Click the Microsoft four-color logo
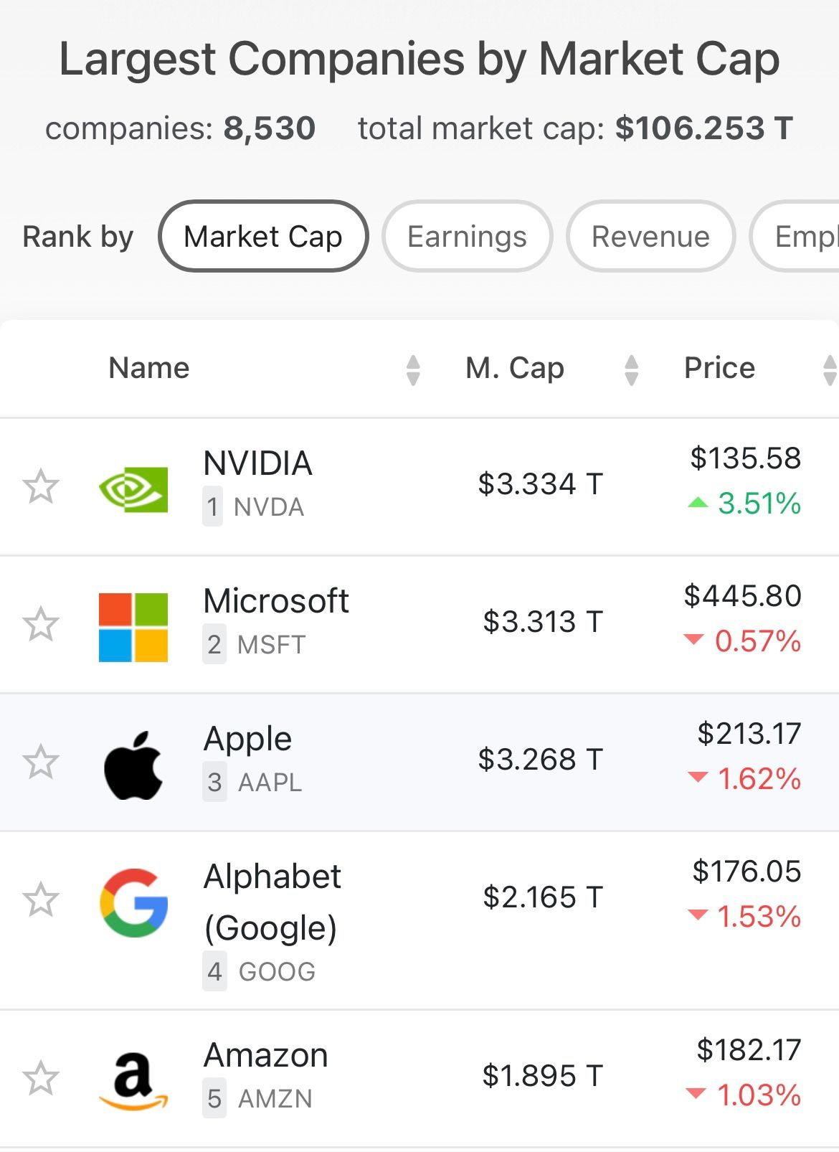 pyautogui.click(x=133, y=627)
